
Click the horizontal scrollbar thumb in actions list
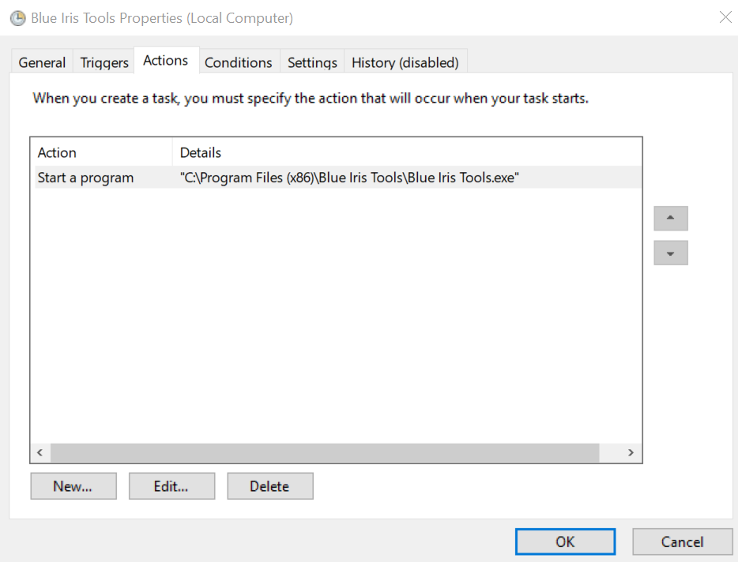324,452
